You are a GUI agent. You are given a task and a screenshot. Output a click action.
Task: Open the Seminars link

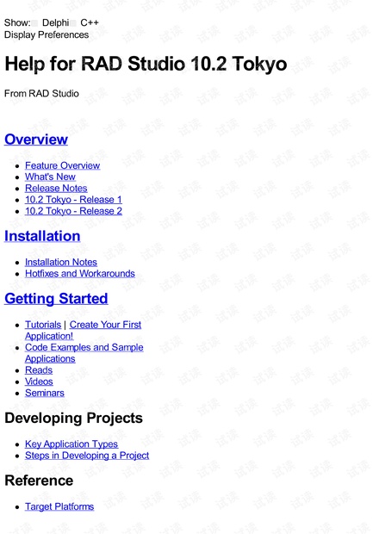coord(45,393)
